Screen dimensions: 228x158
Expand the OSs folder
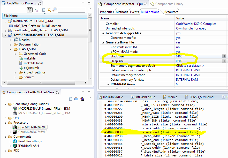(x=5, y=118)
